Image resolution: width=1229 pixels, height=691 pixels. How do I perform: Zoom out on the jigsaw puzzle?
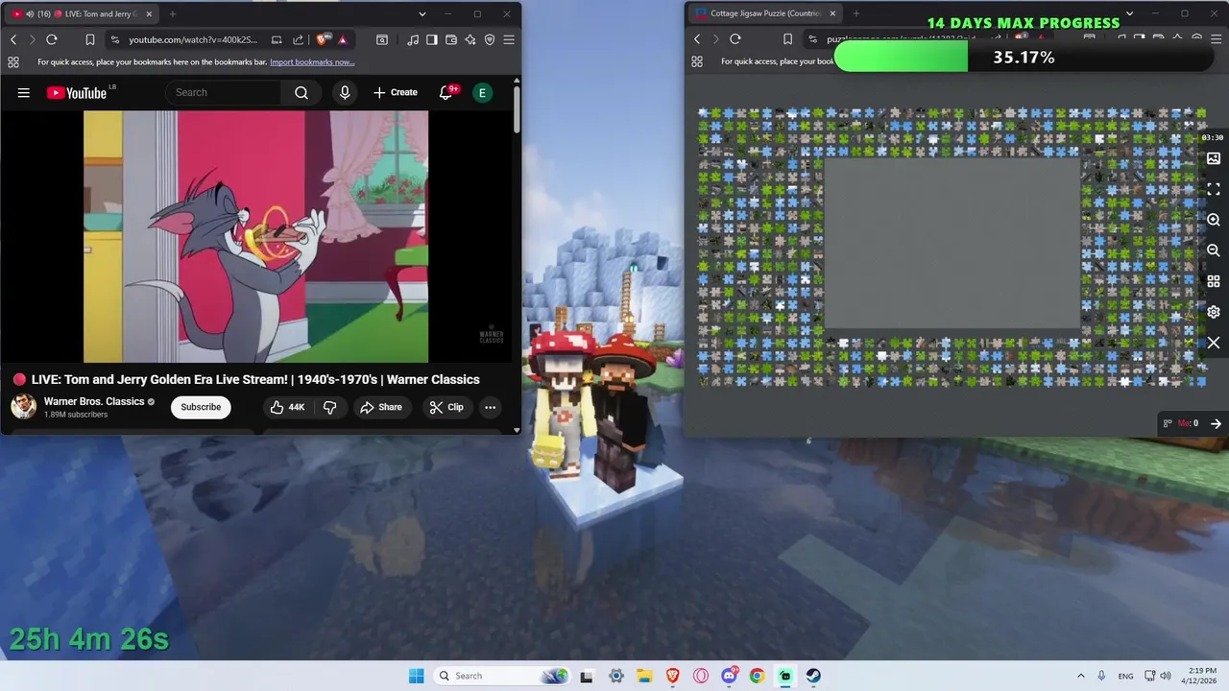pos(1214,250)
